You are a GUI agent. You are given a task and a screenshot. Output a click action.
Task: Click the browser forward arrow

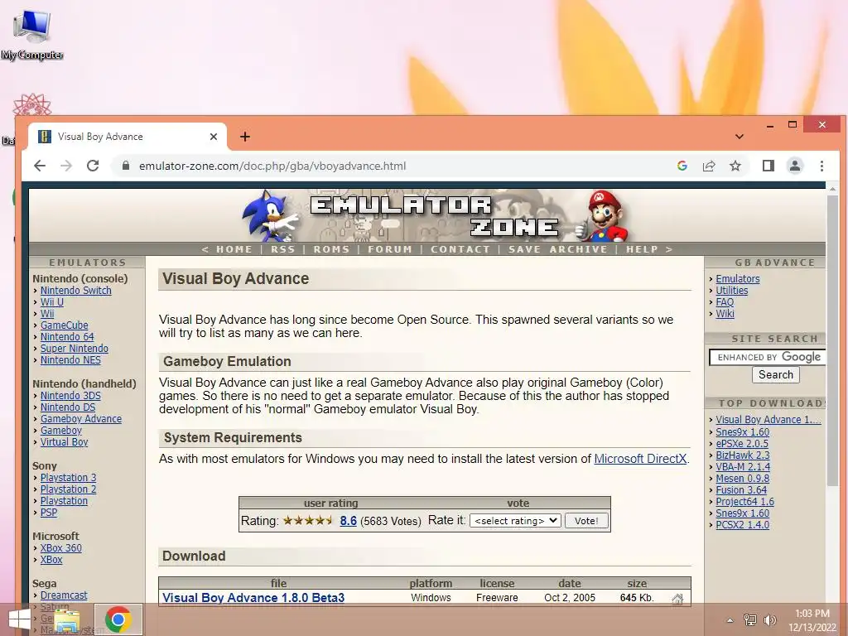tap(66, 166)
